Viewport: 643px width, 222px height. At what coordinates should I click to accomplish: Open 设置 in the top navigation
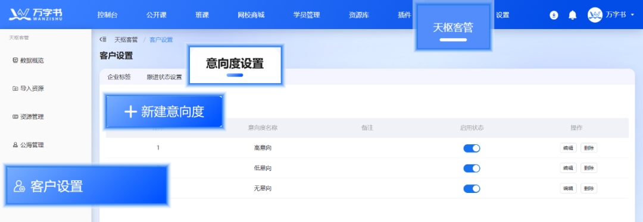(x=502, y=15)
